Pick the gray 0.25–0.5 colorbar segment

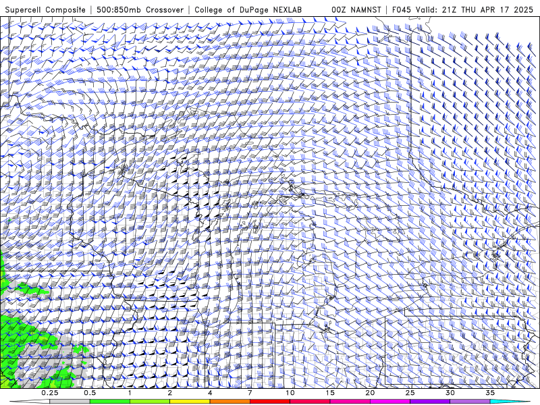70,402
